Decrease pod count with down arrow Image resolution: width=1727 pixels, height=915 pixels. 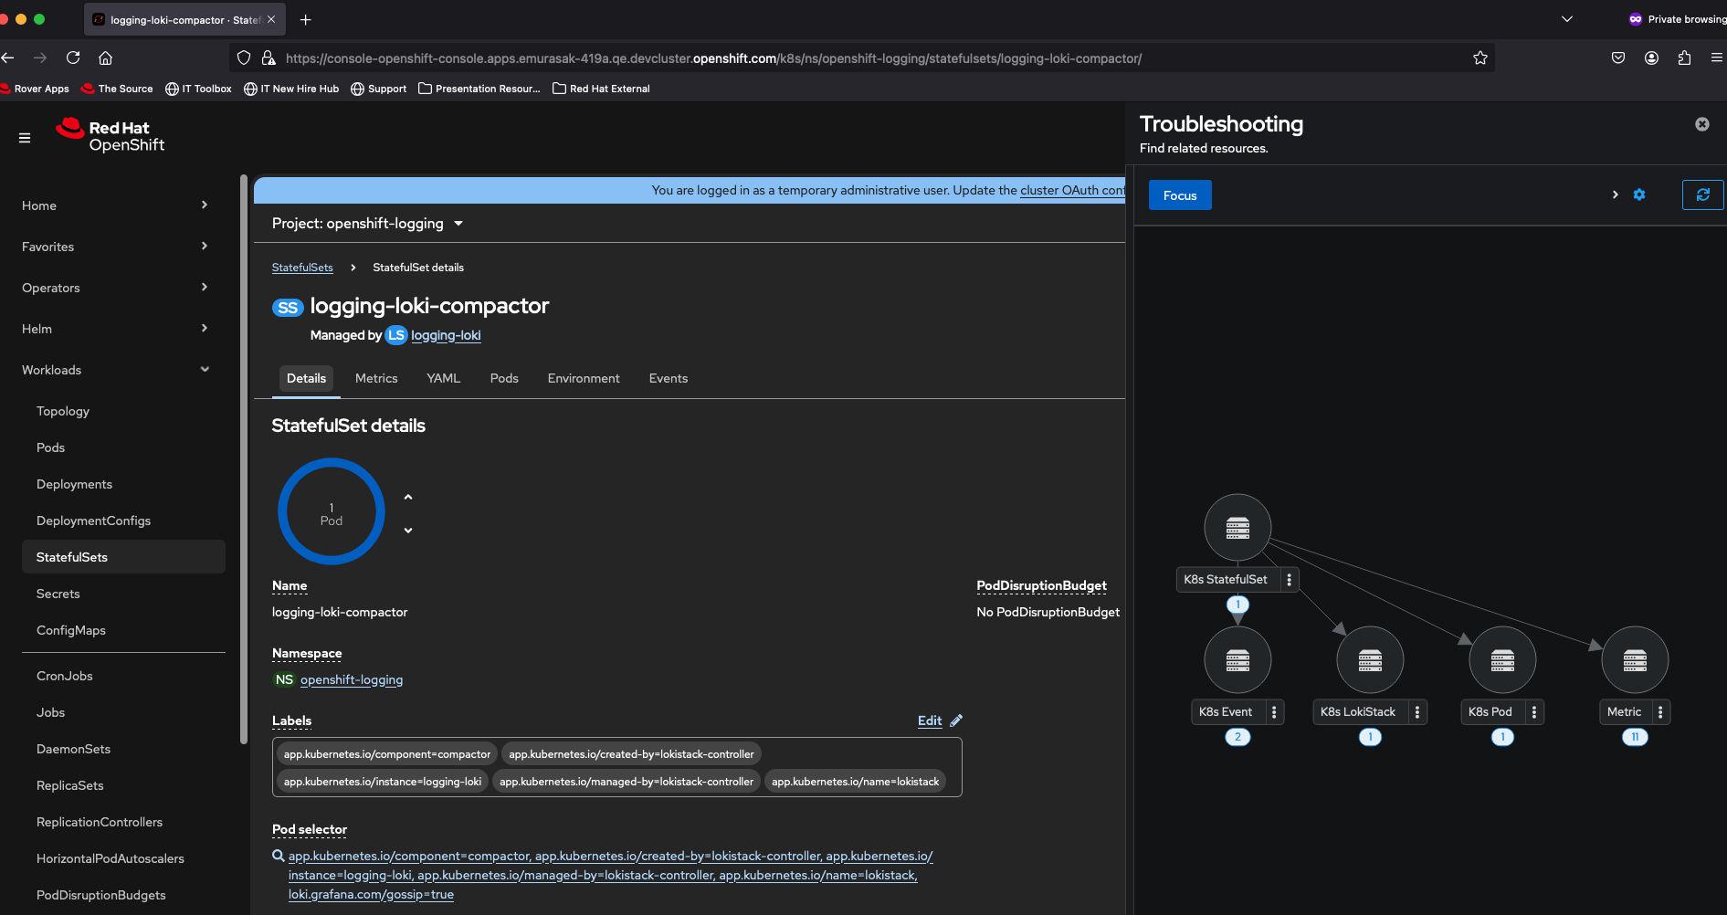click(408, 531)
